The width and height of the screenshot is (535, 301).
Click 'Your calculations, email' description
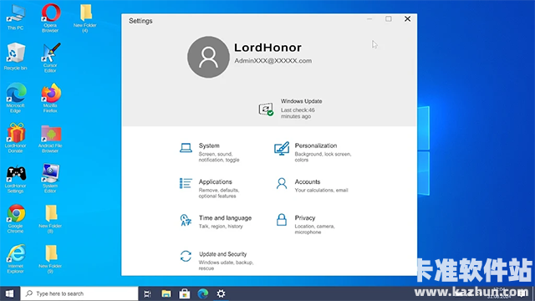[321, 190]
